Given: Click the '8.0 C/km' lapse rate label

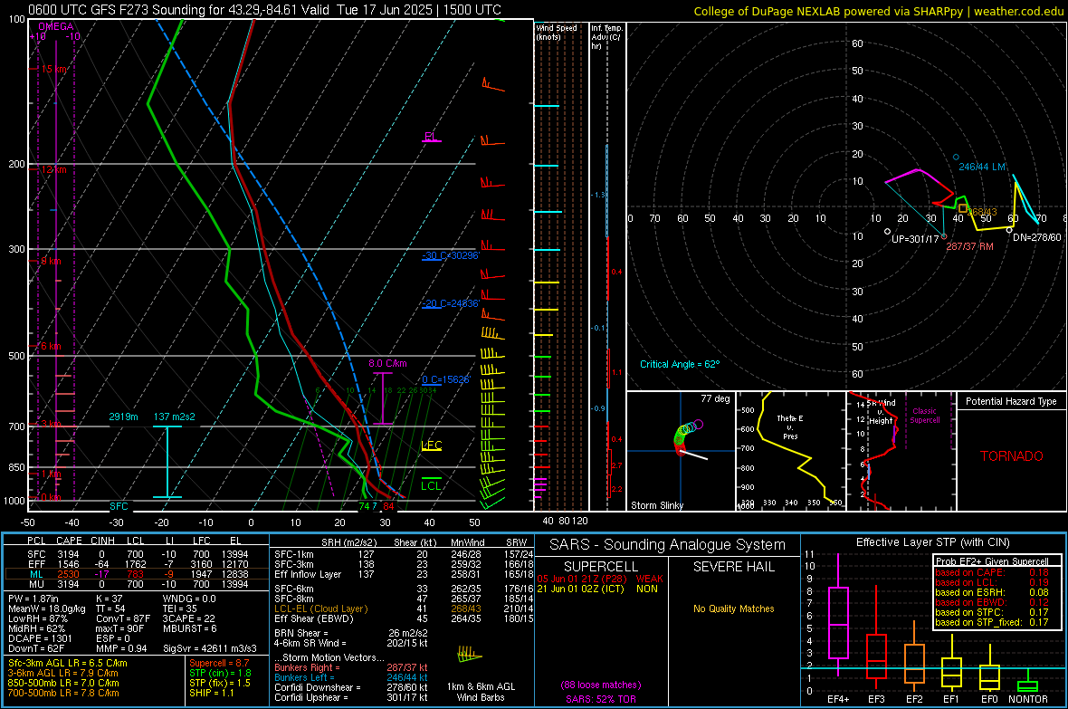Looking at the screenshot, I should click(387, 363).
